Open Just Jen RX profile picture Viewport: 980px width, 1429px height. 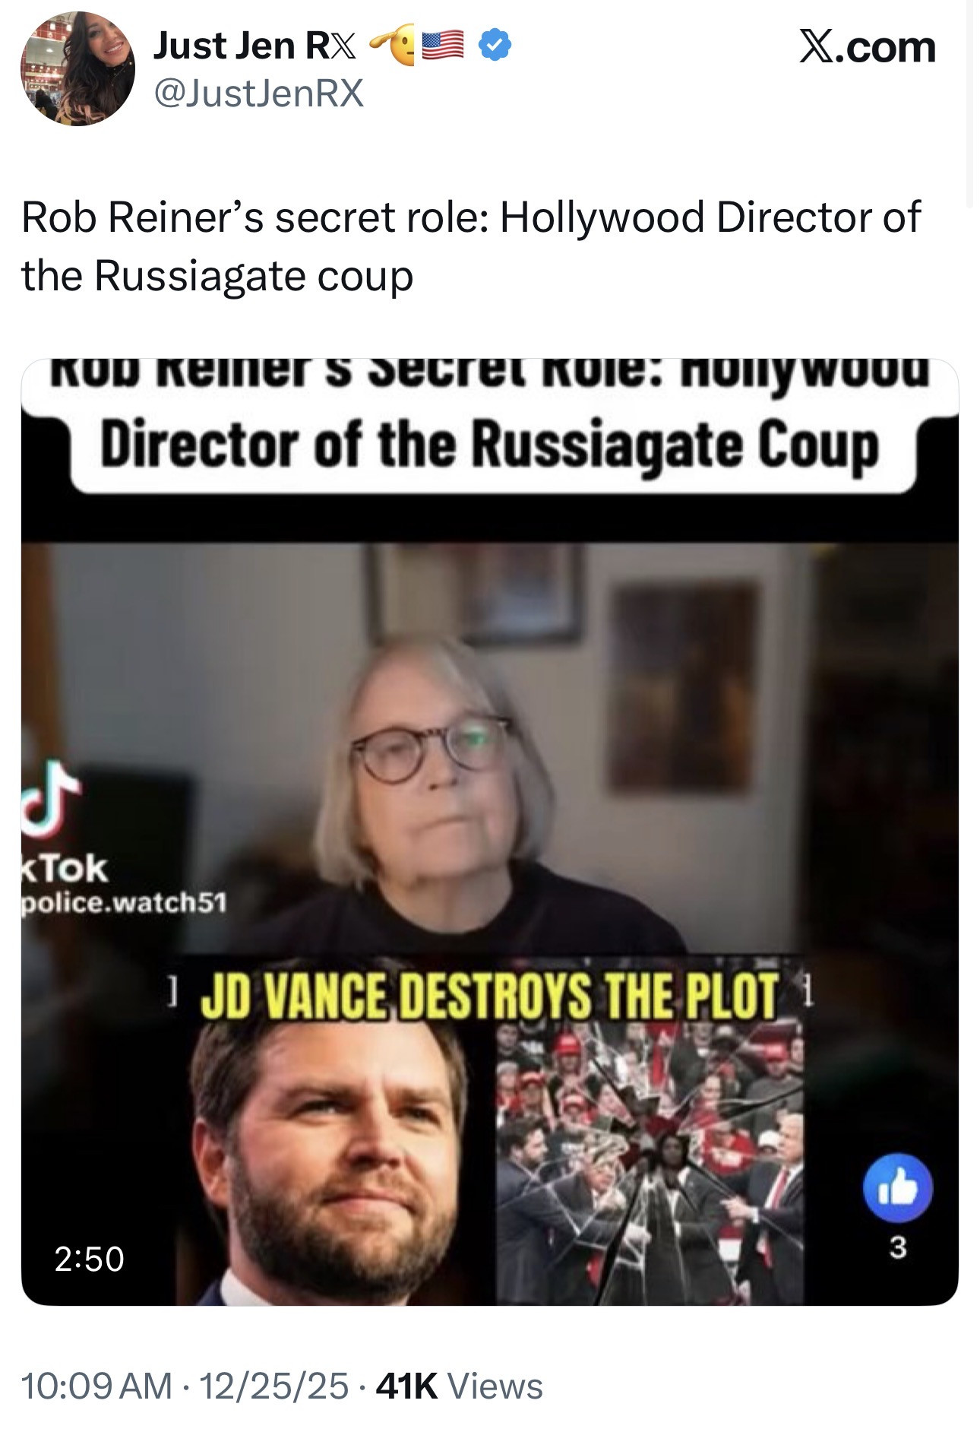pos(77,69)
